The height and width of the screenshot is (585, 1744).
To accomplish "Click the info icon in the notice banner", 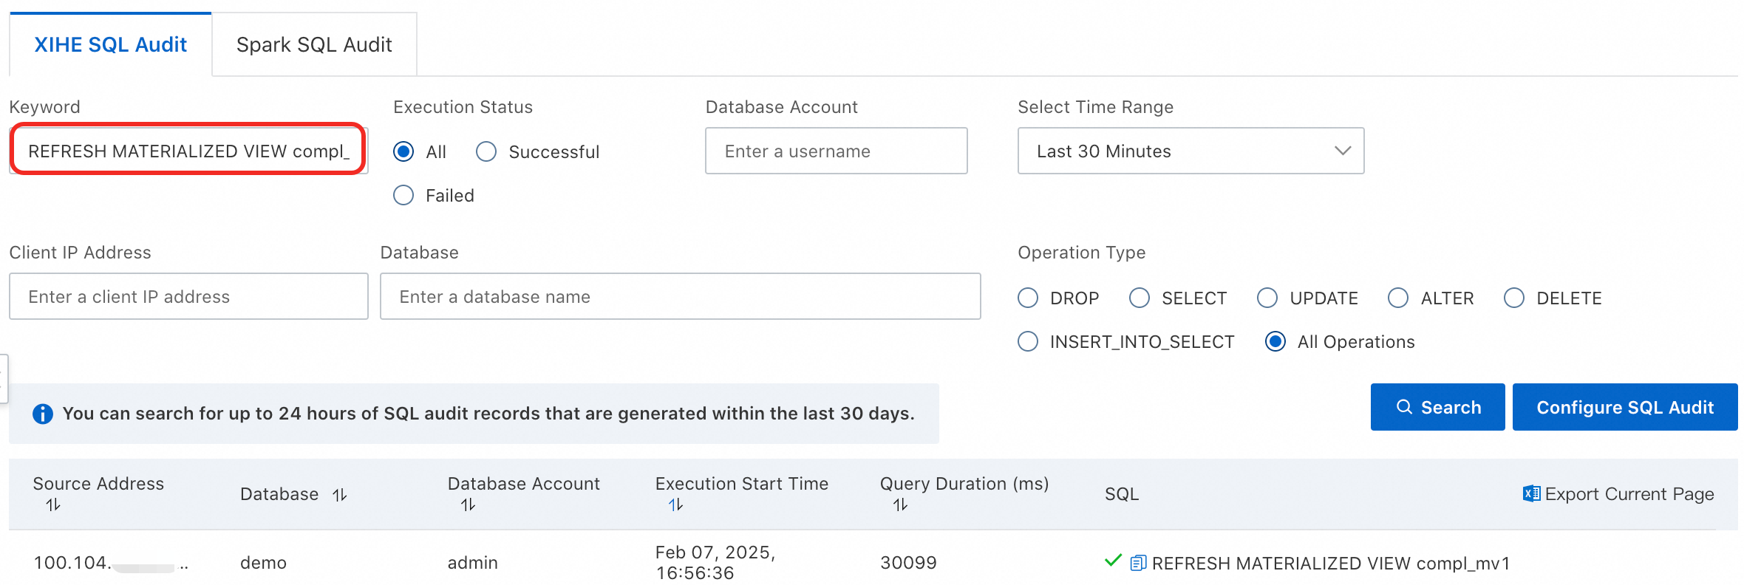I will coord(43,414).
